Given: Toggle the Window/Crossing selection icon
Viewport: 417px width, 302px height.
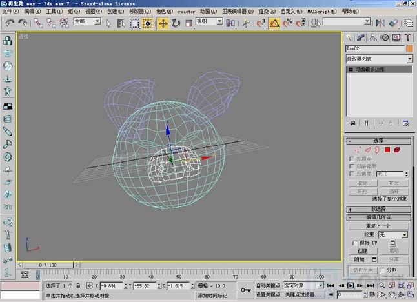Looking at the screenshot, I should pyautogui.click(x=148, y=23).
